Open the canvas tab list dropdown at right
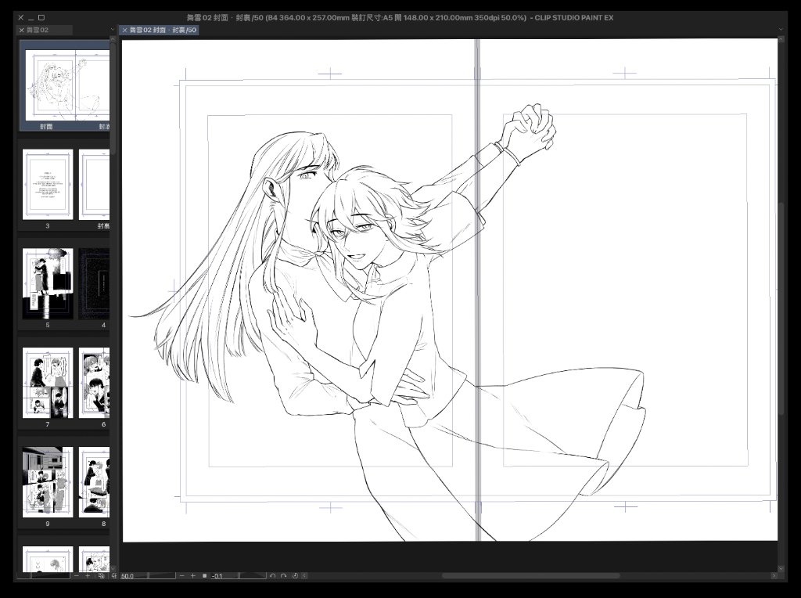 click(781, 30)
